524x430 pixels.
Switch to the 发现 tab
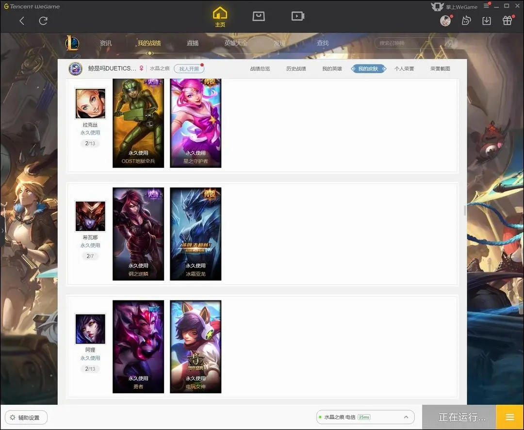[x=279, y=43]
